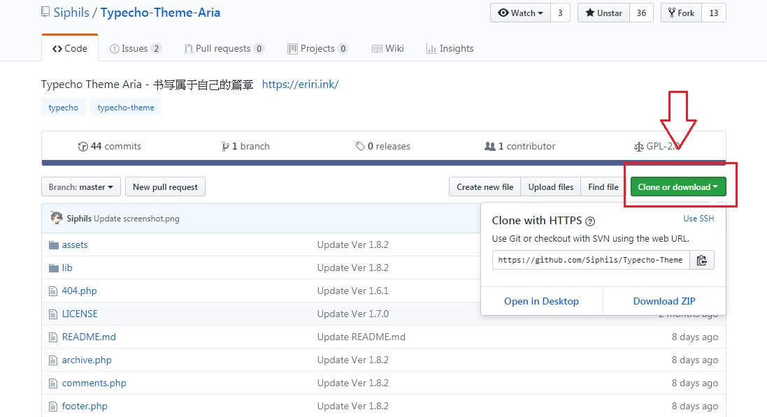
Task: Click Open in Desktop
Action: [x=541, y=301]
